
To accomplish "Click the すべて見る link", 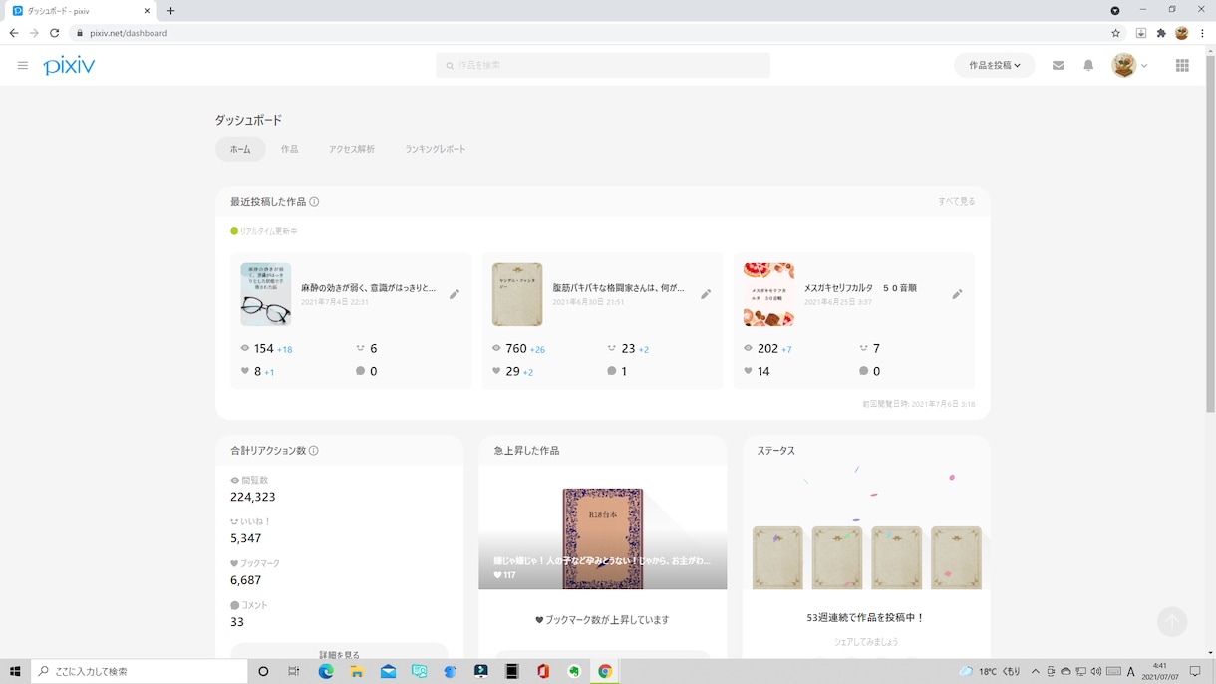I will click(x=957, y=201).
